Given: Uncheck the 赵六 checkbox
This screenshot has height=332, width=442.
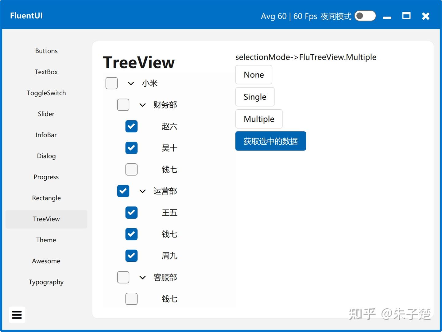Looking at the screenshot, I should point(131,126).
